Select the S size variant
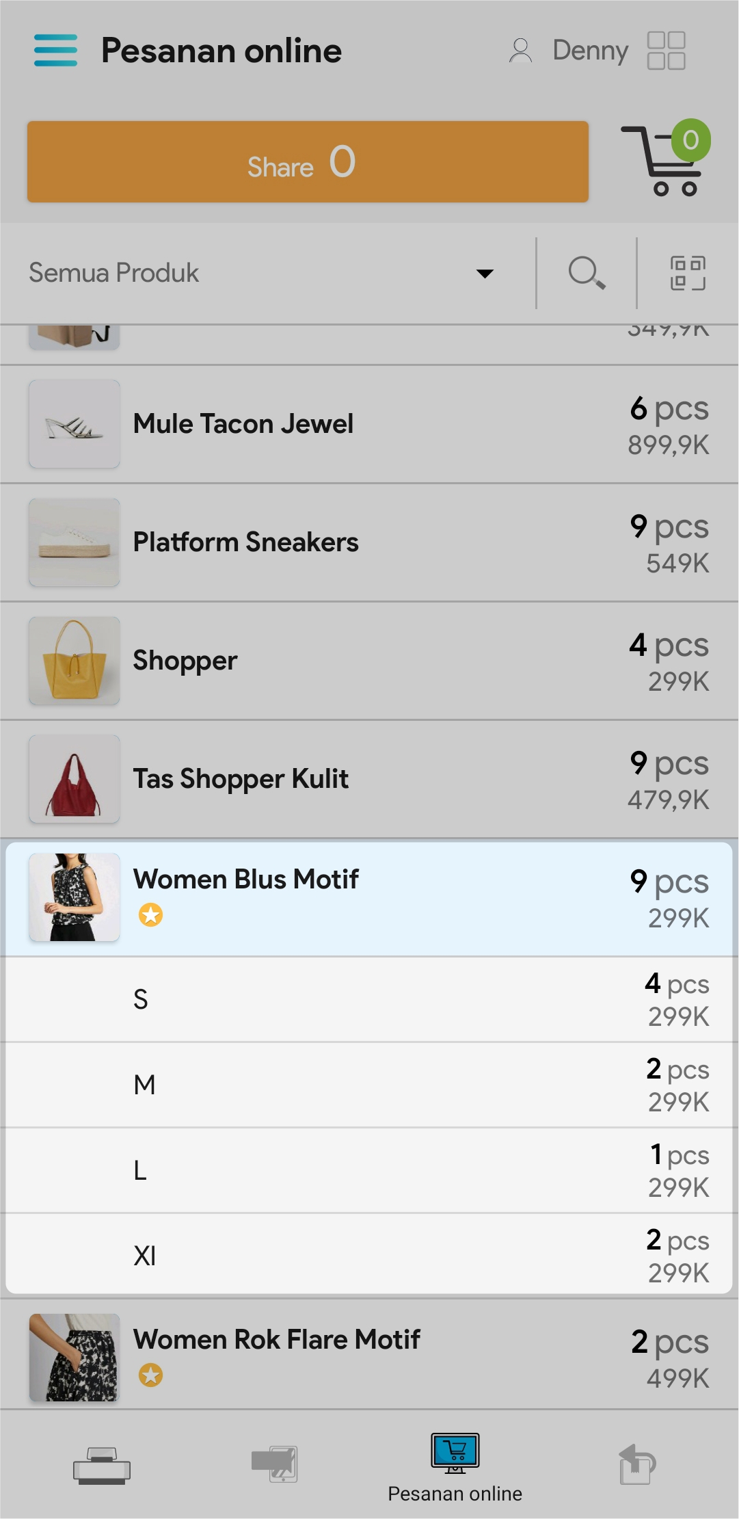The height and width of the screenshot is (1519, 739). click(x=369, y=999)
